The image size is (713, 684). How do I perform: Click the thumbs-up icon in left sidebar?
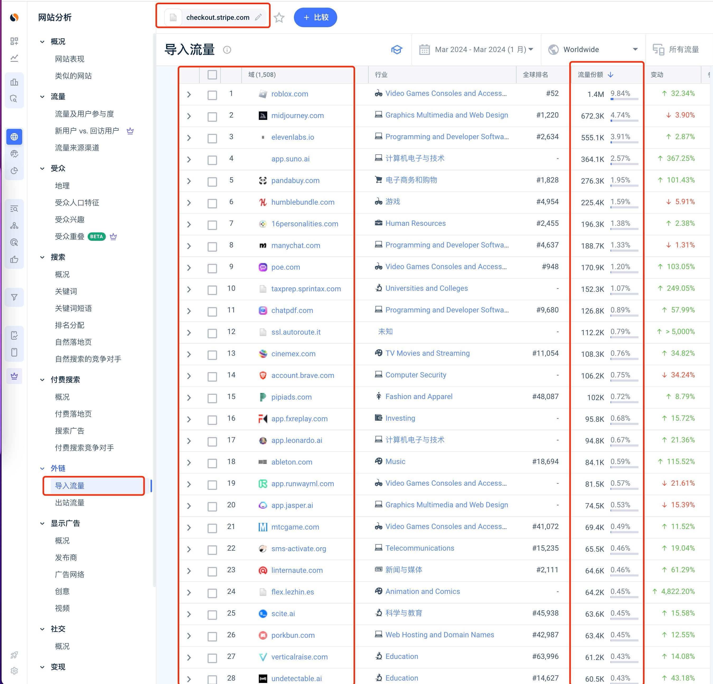point(14,259)
